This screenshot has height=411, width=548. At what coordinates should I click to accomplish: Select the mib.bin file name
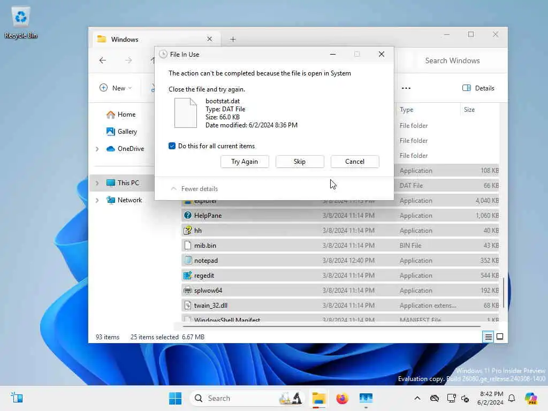click(205, 245)
